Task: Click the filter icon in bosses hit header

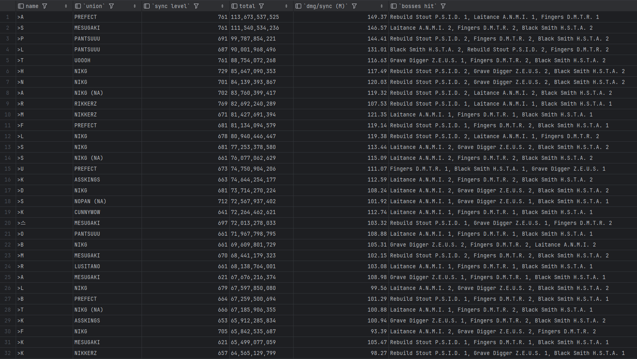Action: pos(443,6)
